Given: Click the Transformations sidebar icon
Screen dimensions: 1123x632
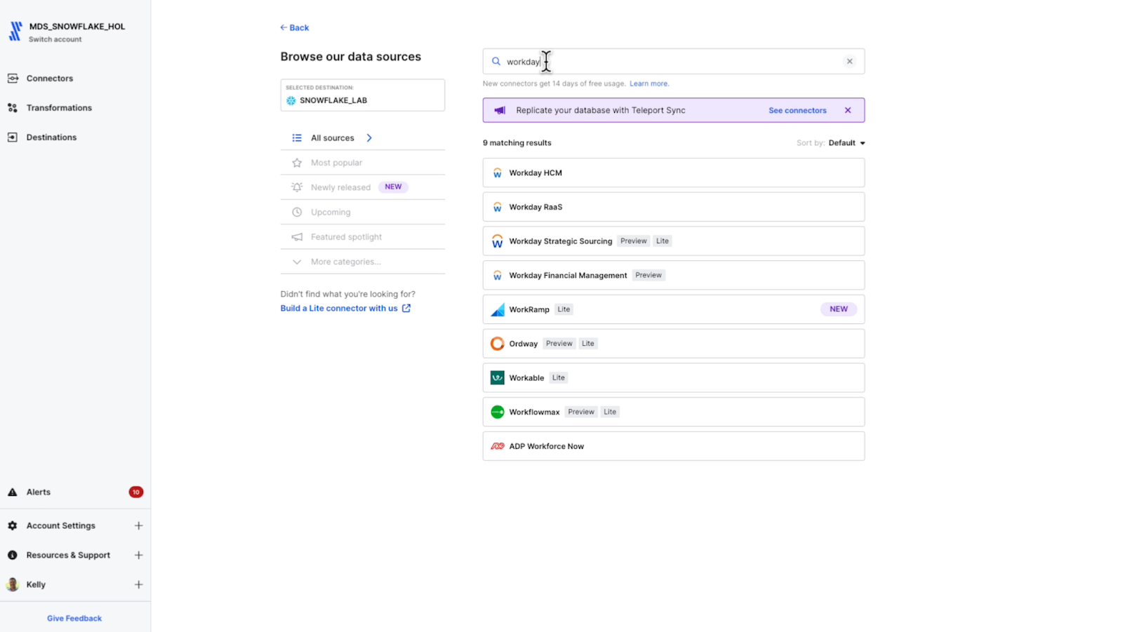Looking at the screenshot, I should click(x=13, y=107).
